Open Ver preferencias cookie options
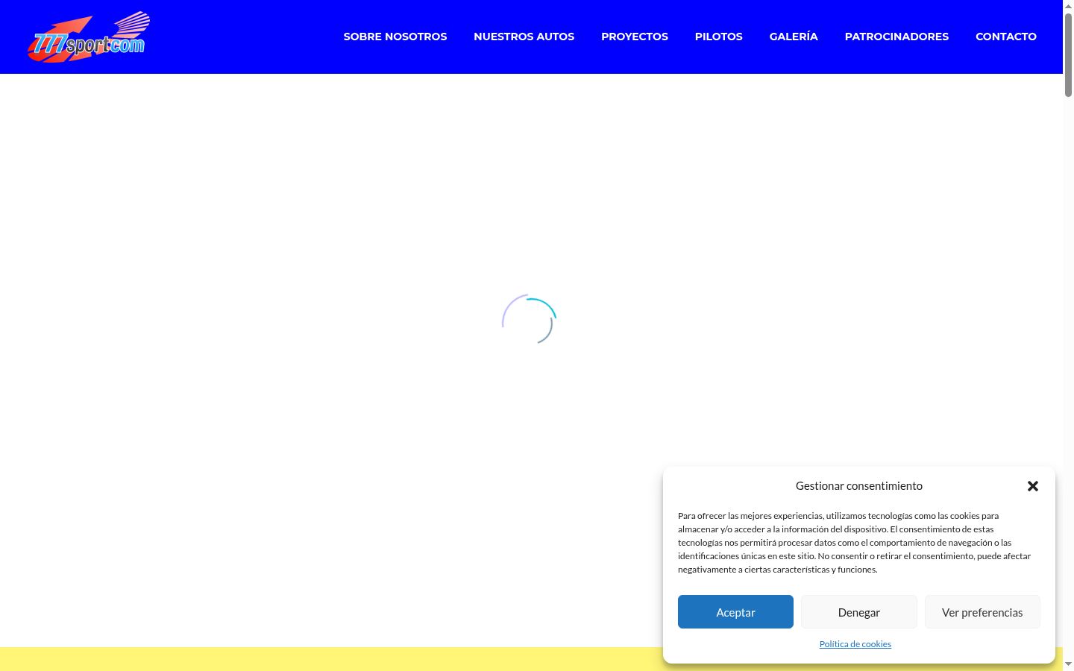The image size is (1074, 671). (x=982, y=612)
